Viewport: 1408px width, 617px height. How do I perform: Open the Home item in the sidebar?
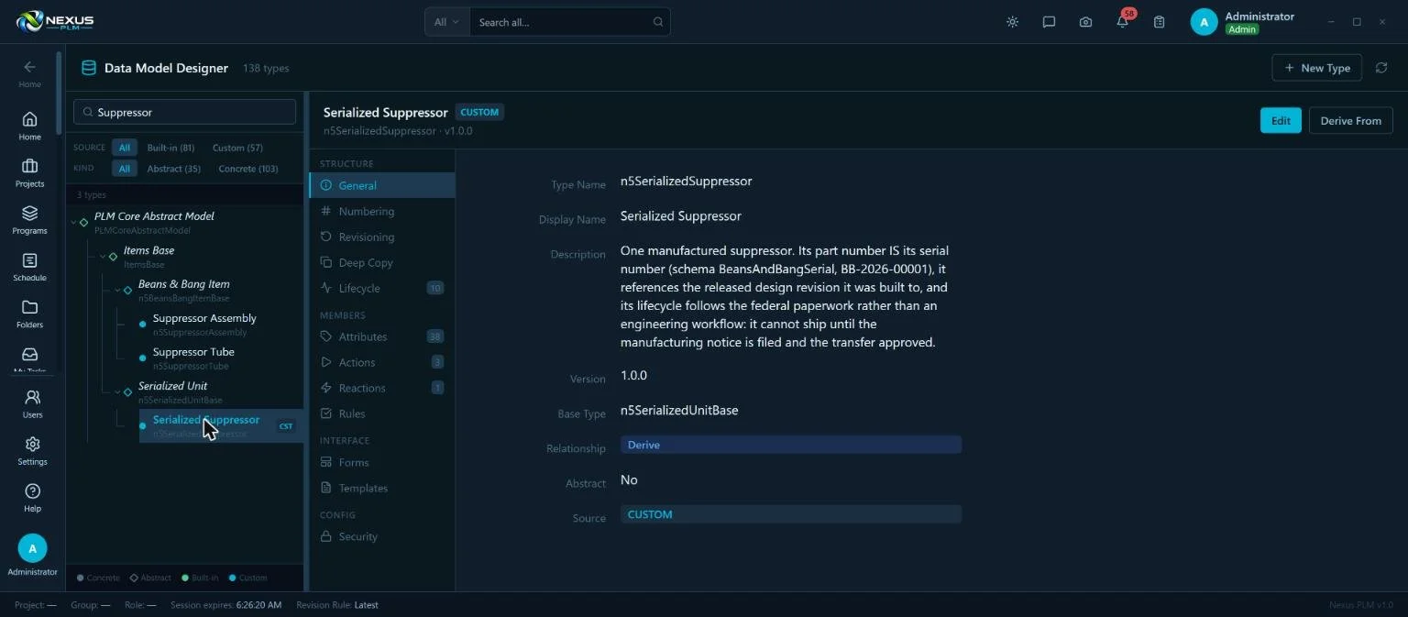29,126
